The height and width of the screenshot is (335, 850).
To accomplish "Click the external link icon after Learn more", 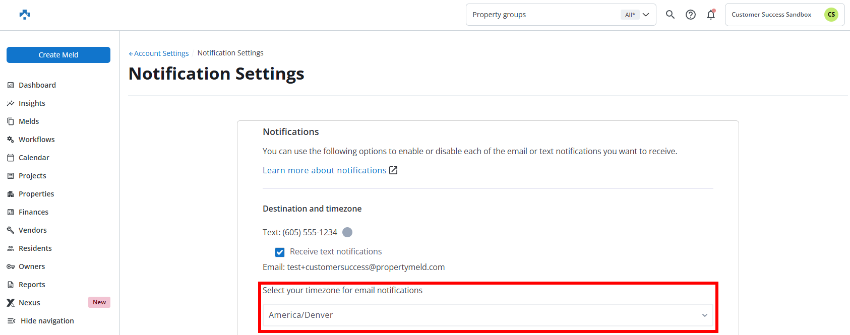I will [x=393, y=170].
